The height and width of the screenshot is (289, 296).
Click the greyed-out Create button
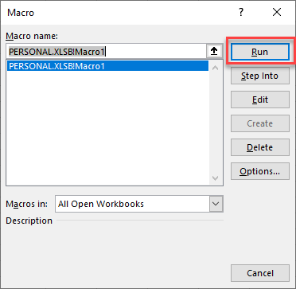click(260, 123)
